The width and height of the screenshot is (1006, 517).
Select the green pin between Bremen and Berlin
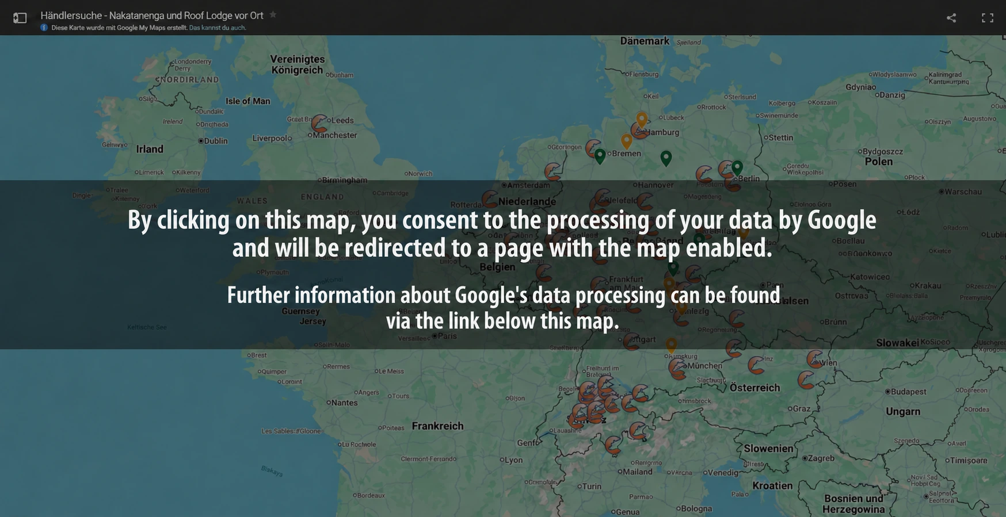666,158
